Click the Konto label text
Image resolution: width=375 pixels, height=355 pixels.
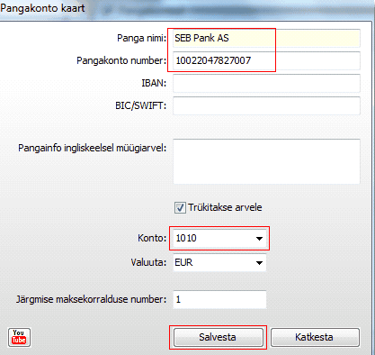152,238
